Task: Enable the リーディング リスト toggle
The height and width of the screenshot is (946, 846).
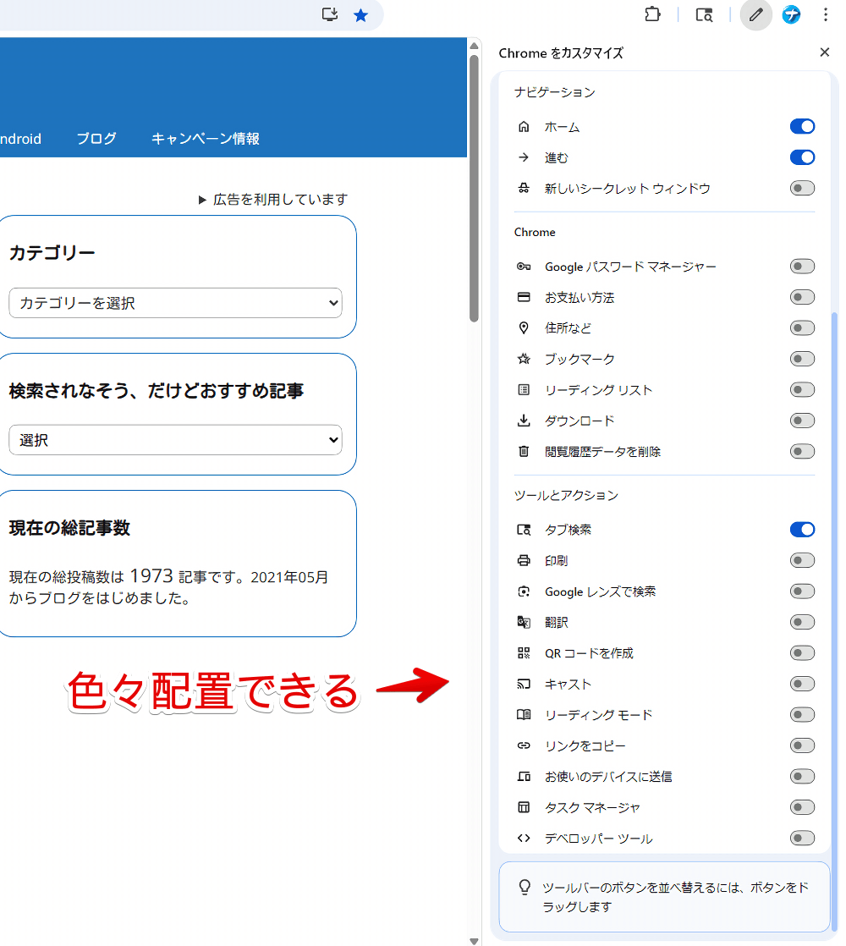Action: coord(802,390)
